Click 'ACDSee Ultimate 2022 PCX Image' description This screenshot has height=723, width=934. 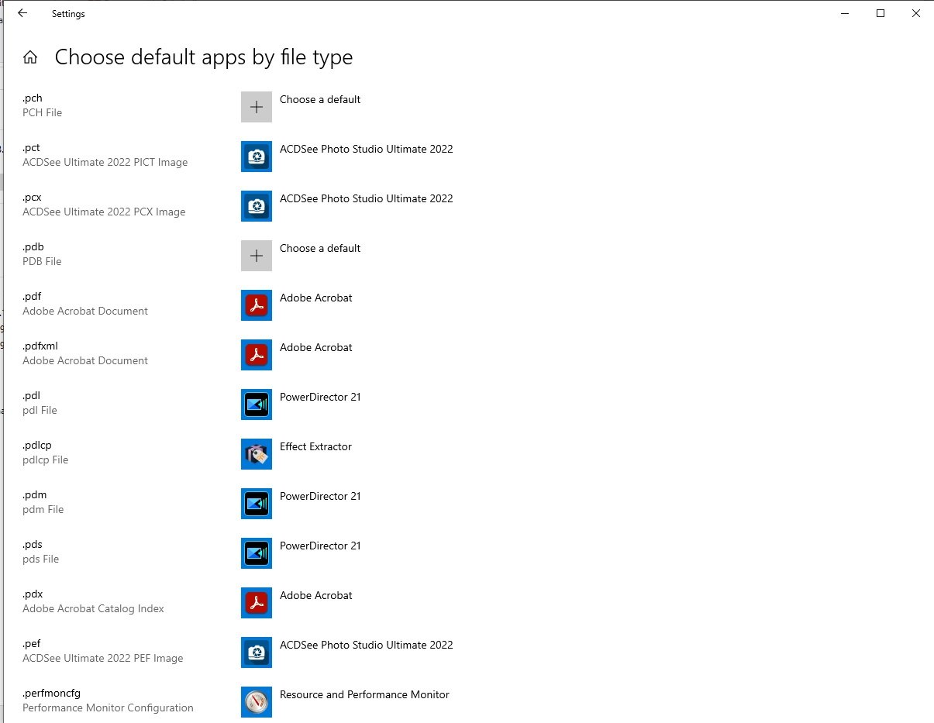pyautogui.click(x=104, y=212)
